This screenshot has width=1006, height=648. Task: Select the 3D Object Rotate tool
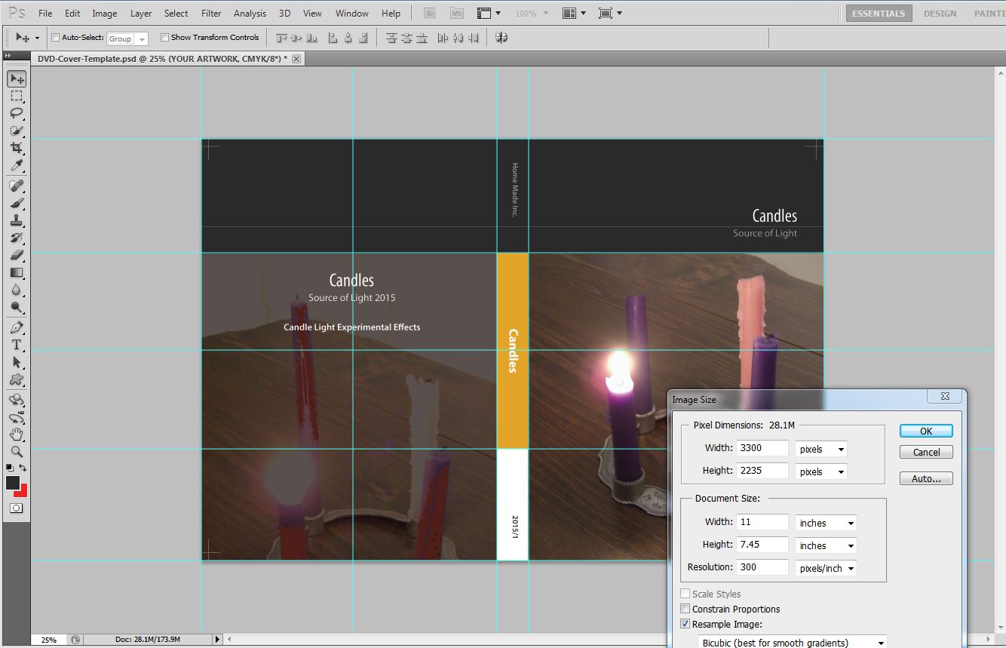17,400
